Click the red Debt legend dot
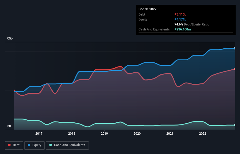This screenshot has height=154, width=240. (x=9, y=145)
